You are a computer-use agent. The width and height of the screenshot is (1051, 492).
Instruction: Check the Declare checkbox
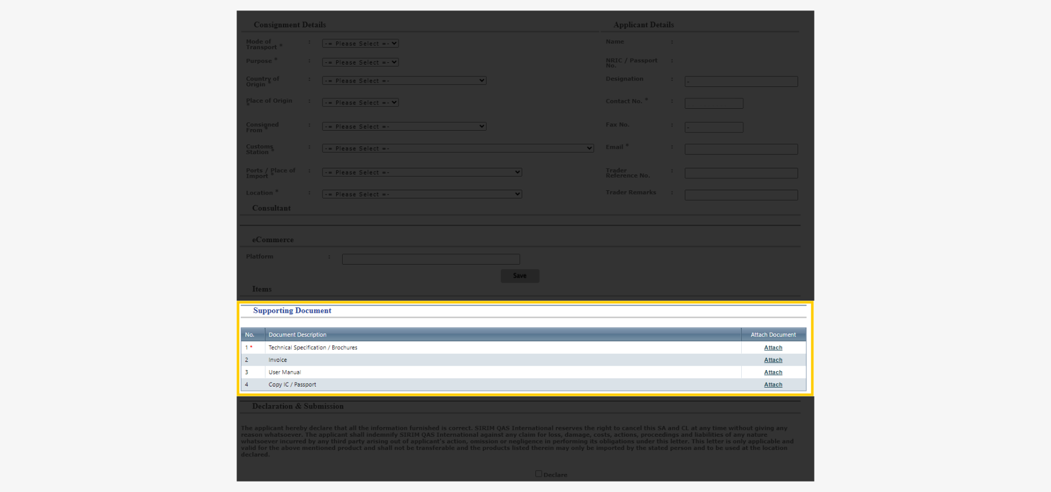pos(538,473)
